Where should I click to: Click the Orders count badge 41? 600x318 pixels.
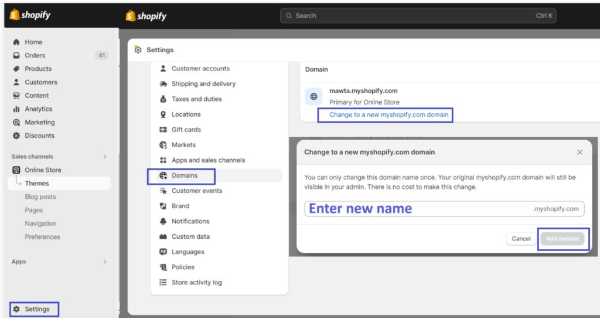coord(101,56)
